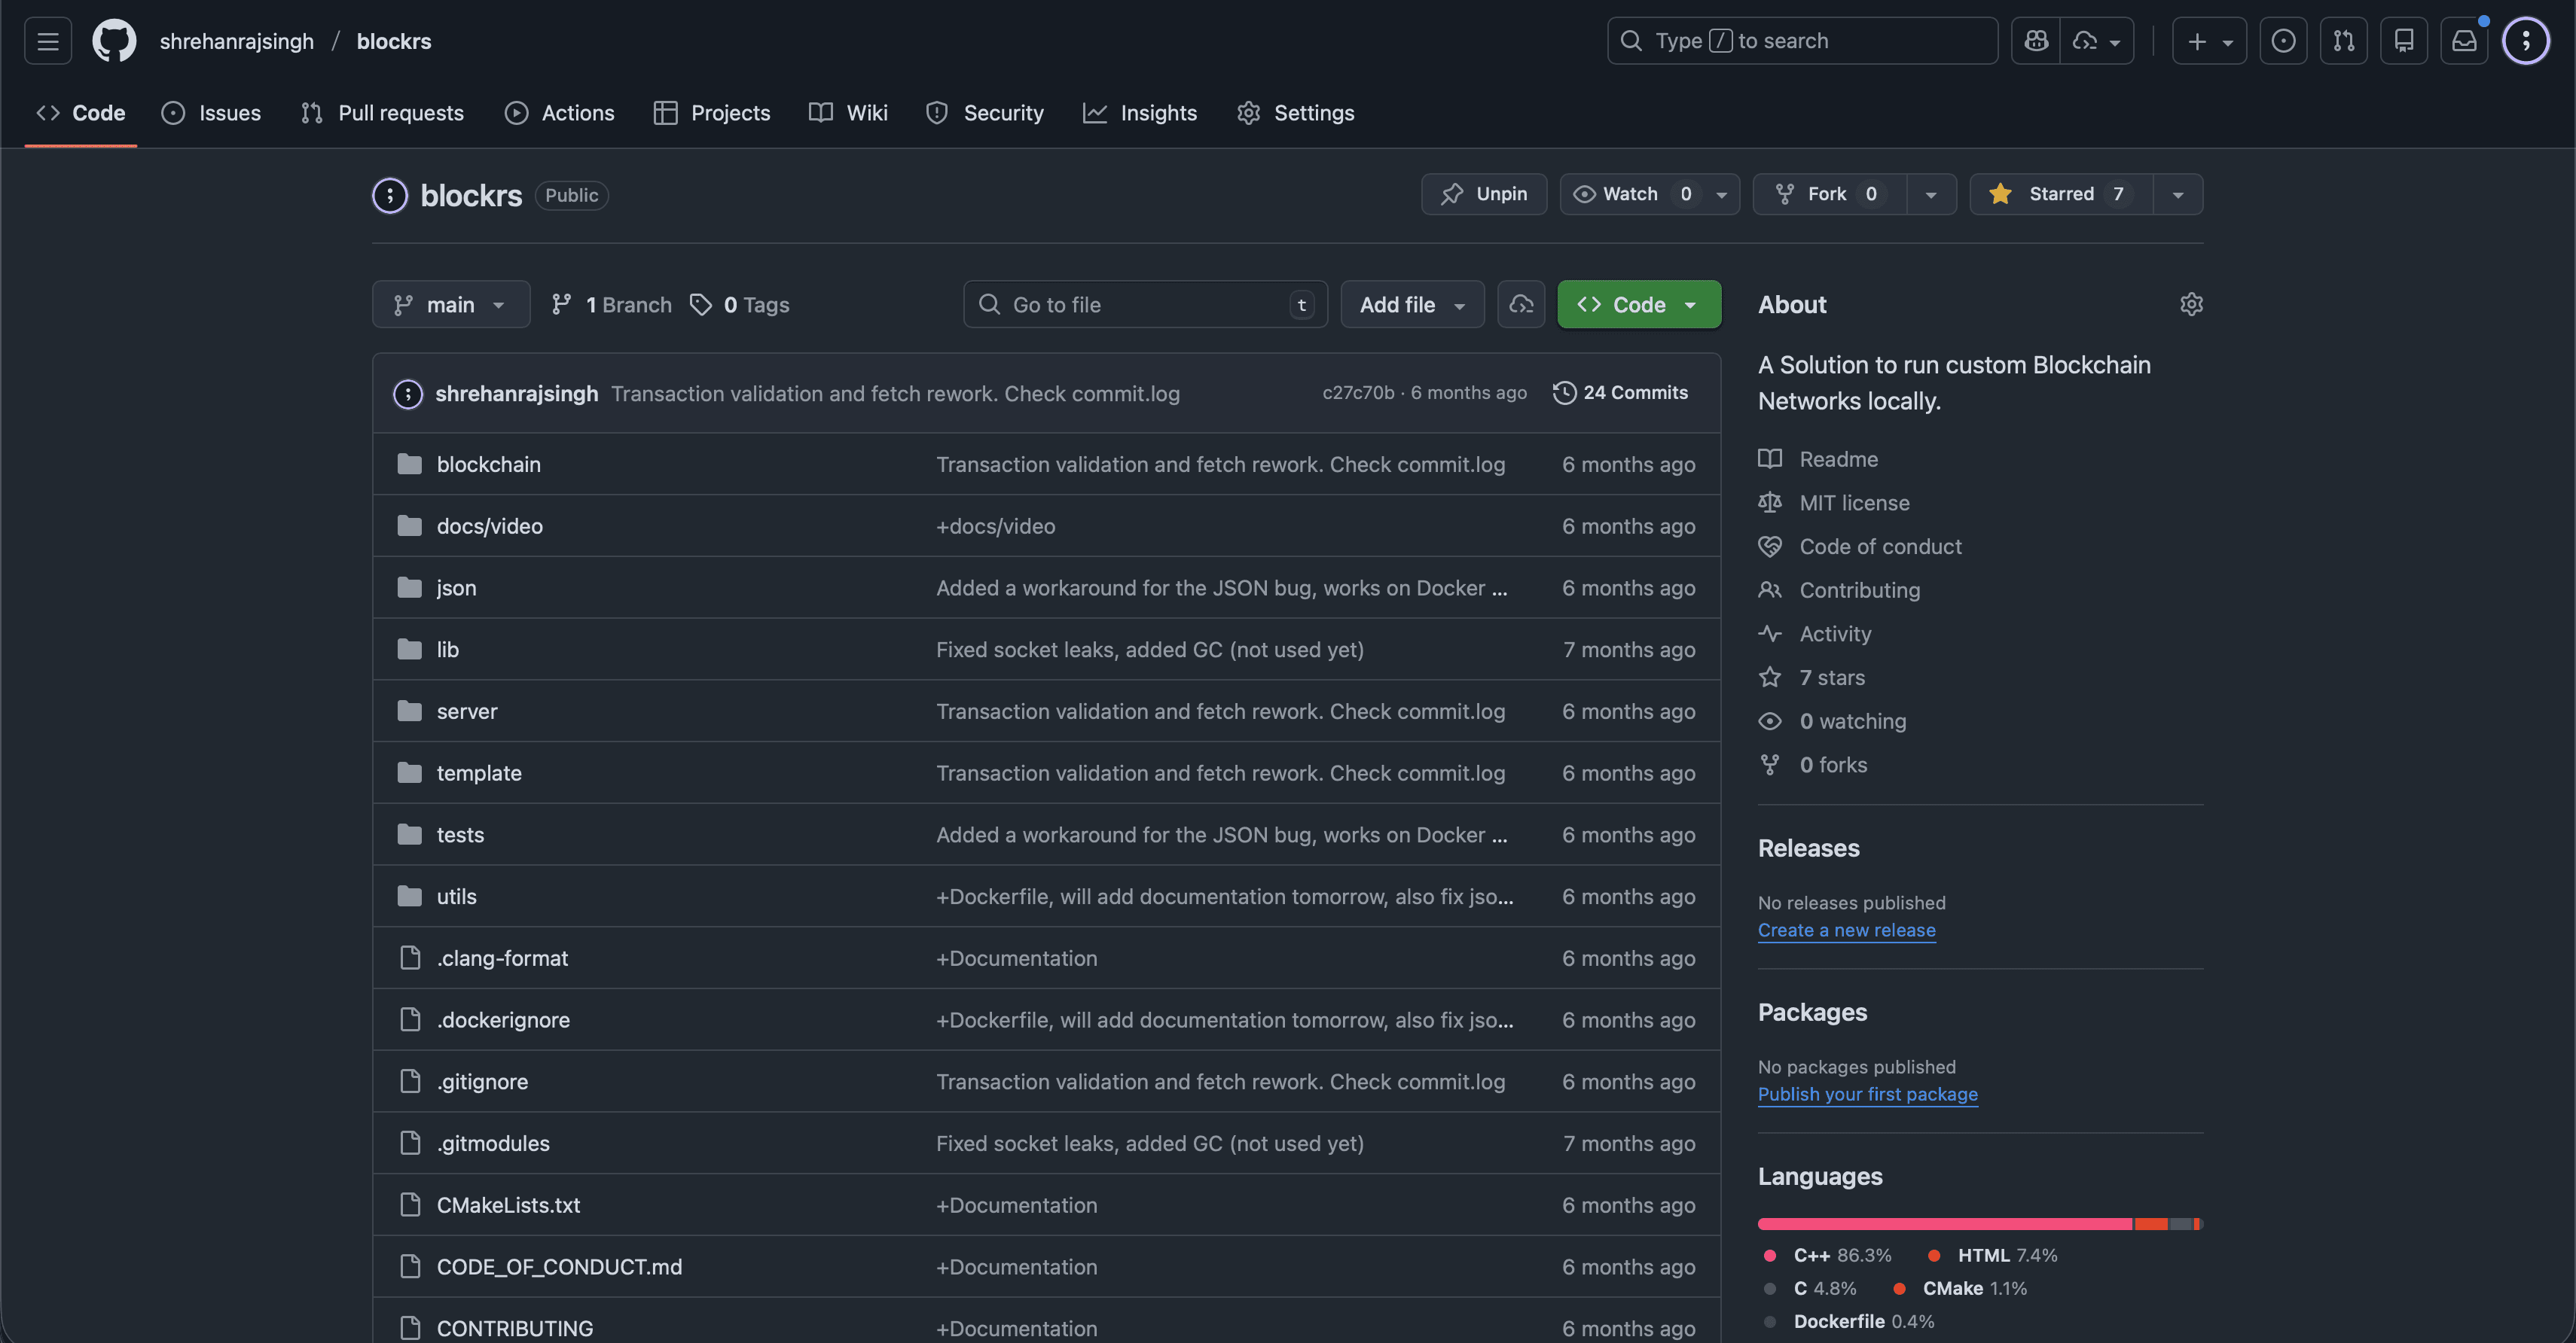Unstar the repository via Starred button

coord(2060,194)
